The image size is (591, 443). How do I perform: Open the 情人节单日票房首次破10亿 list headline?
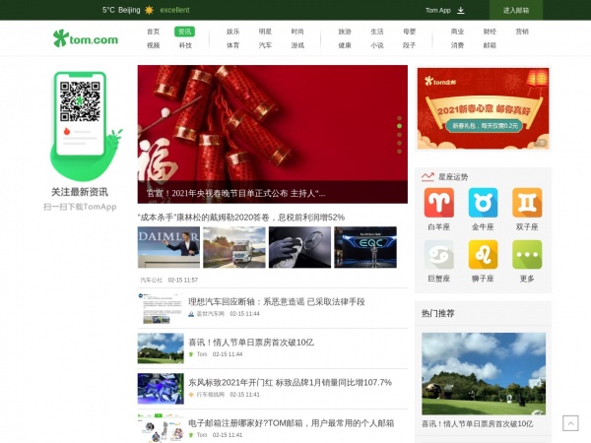[x=251, y=343]
